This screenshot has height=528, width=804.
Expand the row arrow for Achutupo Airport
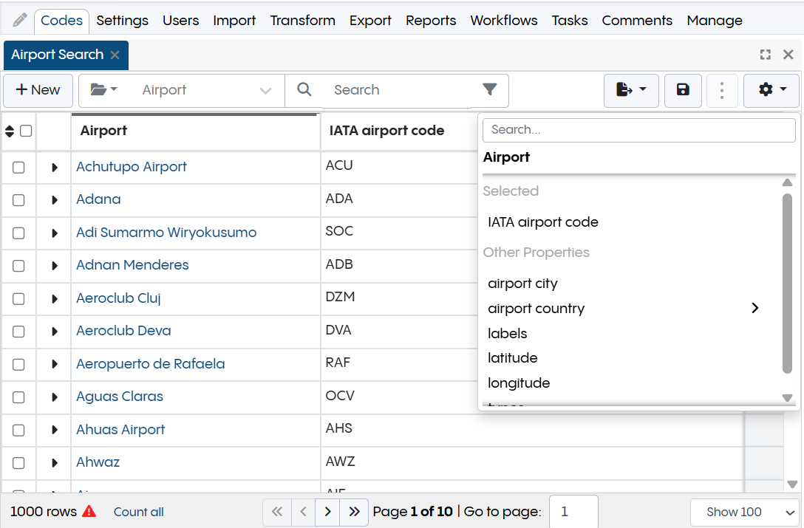53,167
